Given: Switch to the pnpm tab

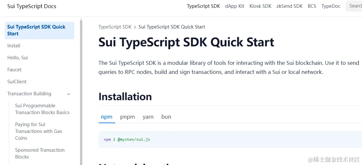Looking at the screenshot, I should 127,117.
